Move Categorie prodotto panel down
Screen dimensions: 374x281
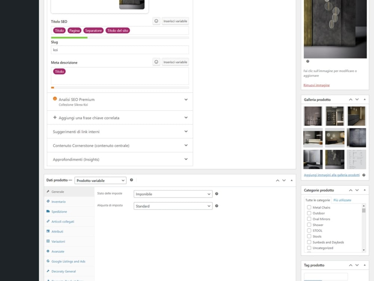click(357, 190)
